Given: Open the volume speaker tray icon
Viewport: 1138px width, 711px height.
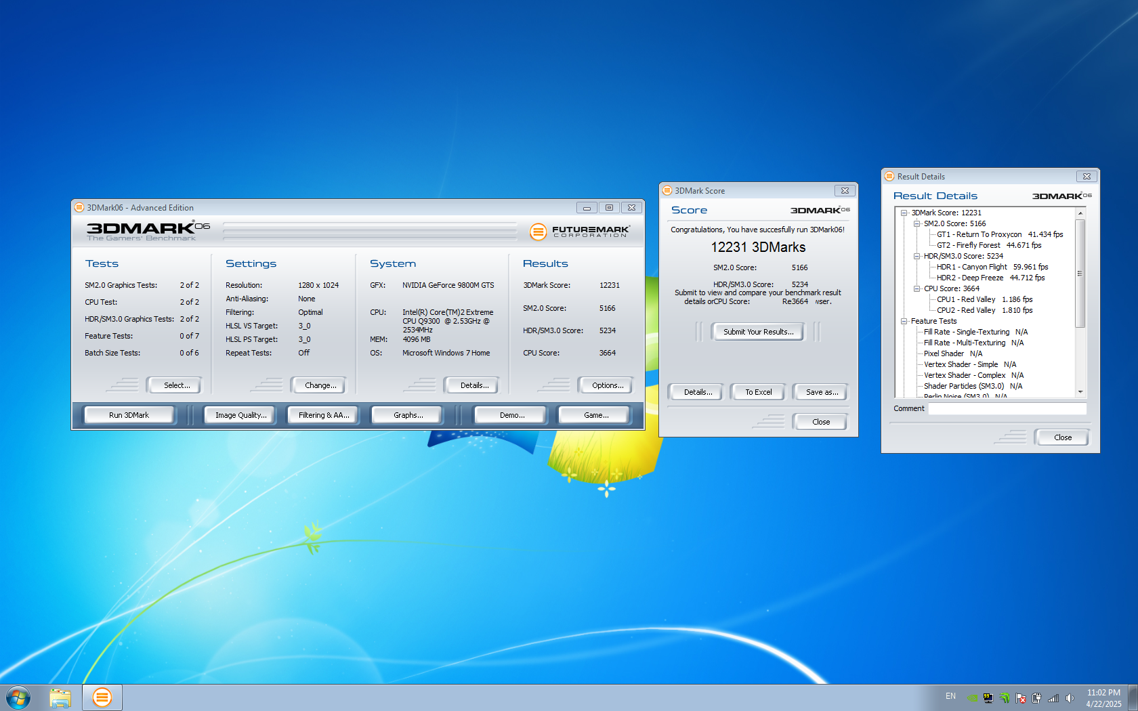Looking at the screenshot, I should (1070, 698).
